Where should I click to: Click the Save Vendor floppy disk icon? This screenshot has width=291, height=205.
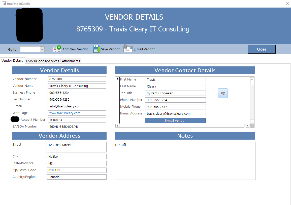pos(97,49)
